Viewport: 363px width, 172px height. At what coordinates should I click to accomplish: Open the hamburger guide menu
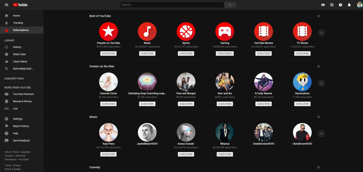(7, 5)
